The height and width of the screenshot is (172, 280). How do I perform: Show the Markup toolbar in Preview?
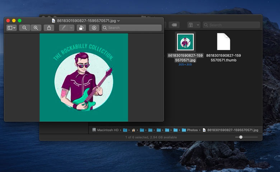point(94,28)
